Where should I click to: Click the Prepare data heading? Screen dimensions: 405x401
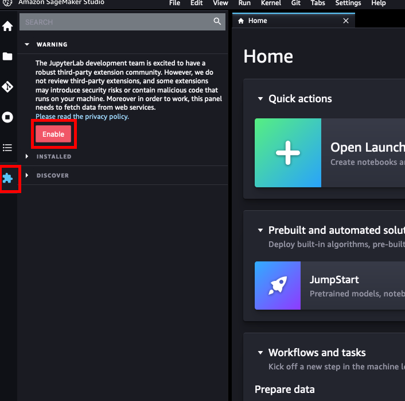click(285, 390)
